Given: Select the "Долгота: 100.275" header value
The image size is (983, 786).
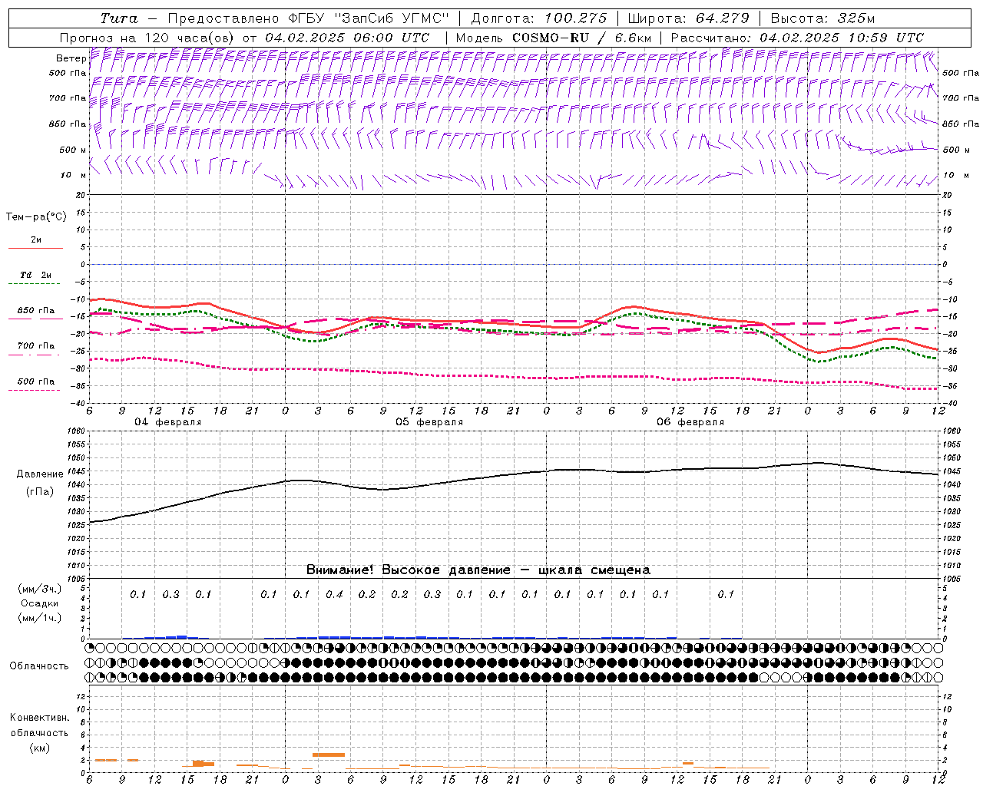Looking at the screenshot, I should point(538,18).
